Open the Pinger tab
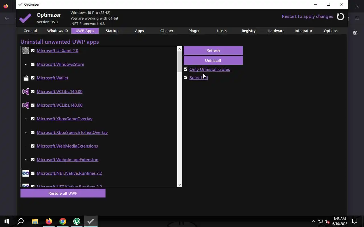This screenshot has height=227, width=364. pyautogui.click(x=194, y=31)
